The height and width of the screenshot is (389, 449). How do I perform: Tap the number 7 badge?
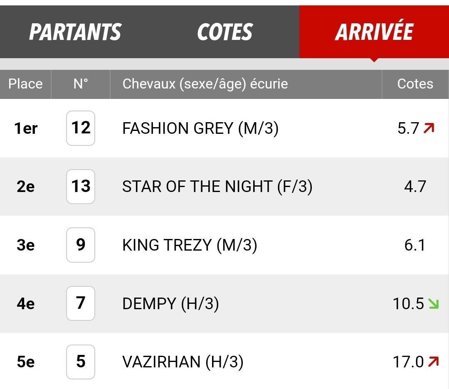click(x=81, y=303)
